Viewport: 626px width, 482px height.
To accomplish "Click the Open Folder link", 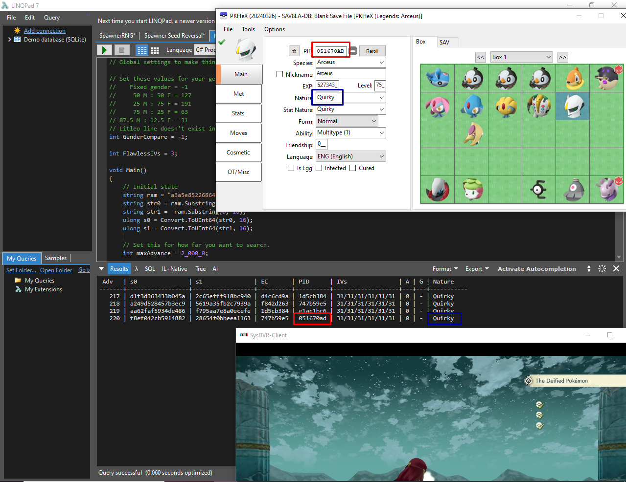I will pyautogui.click(x=56, y=270).
